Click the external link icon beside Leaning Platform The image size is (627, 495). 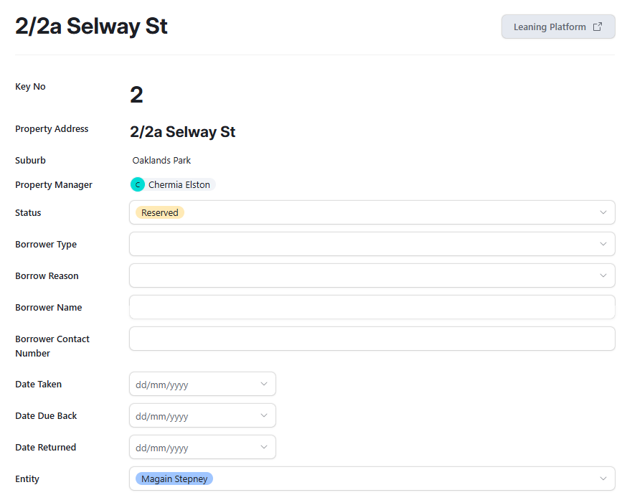click(598, 27)
